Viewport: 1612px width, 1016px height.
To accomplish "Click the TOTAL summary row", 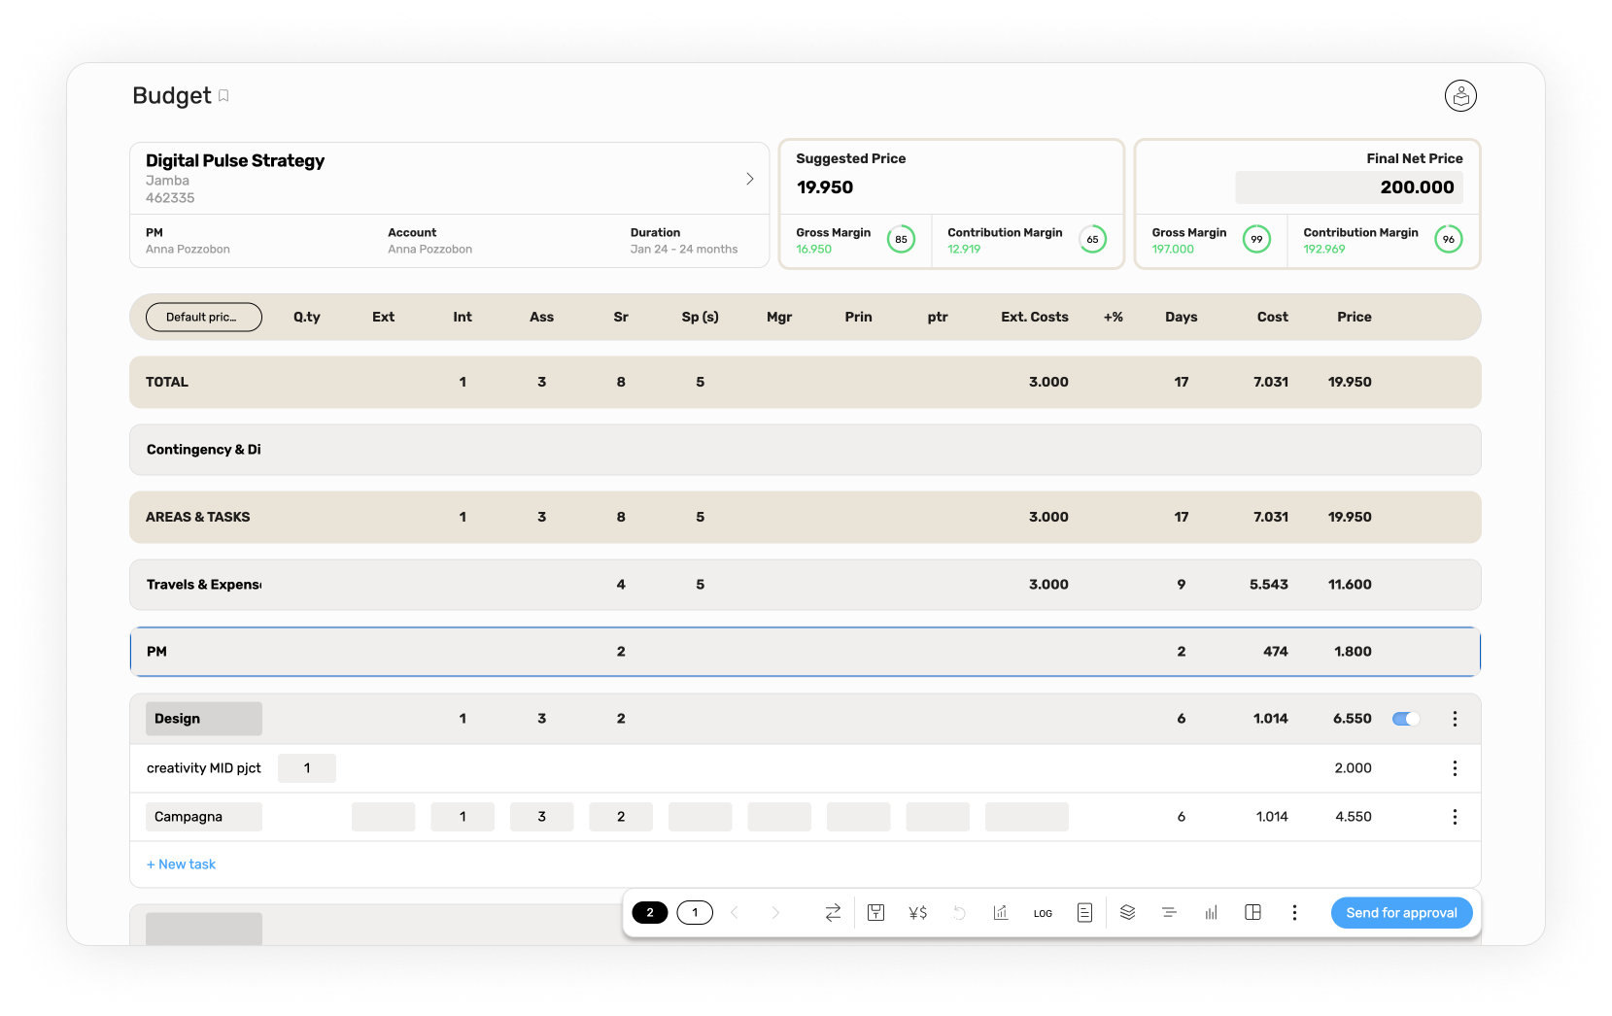I will pos(806,382).
